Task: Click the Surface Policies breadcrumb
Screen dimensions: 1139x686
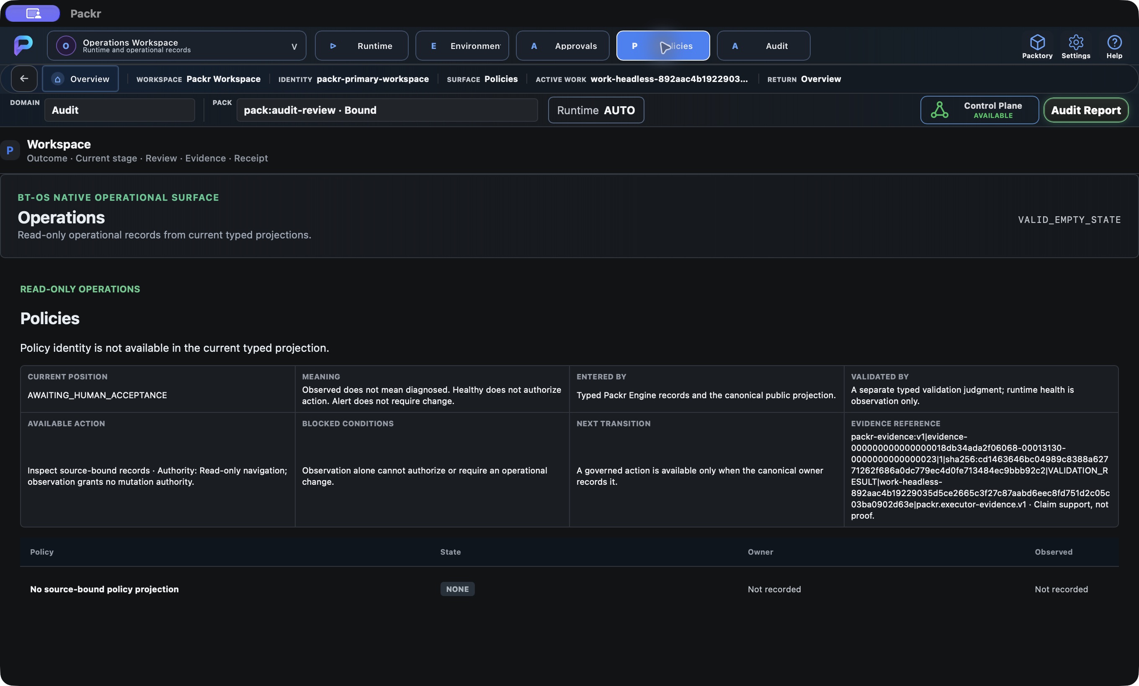Action: [x=482, y=79]
